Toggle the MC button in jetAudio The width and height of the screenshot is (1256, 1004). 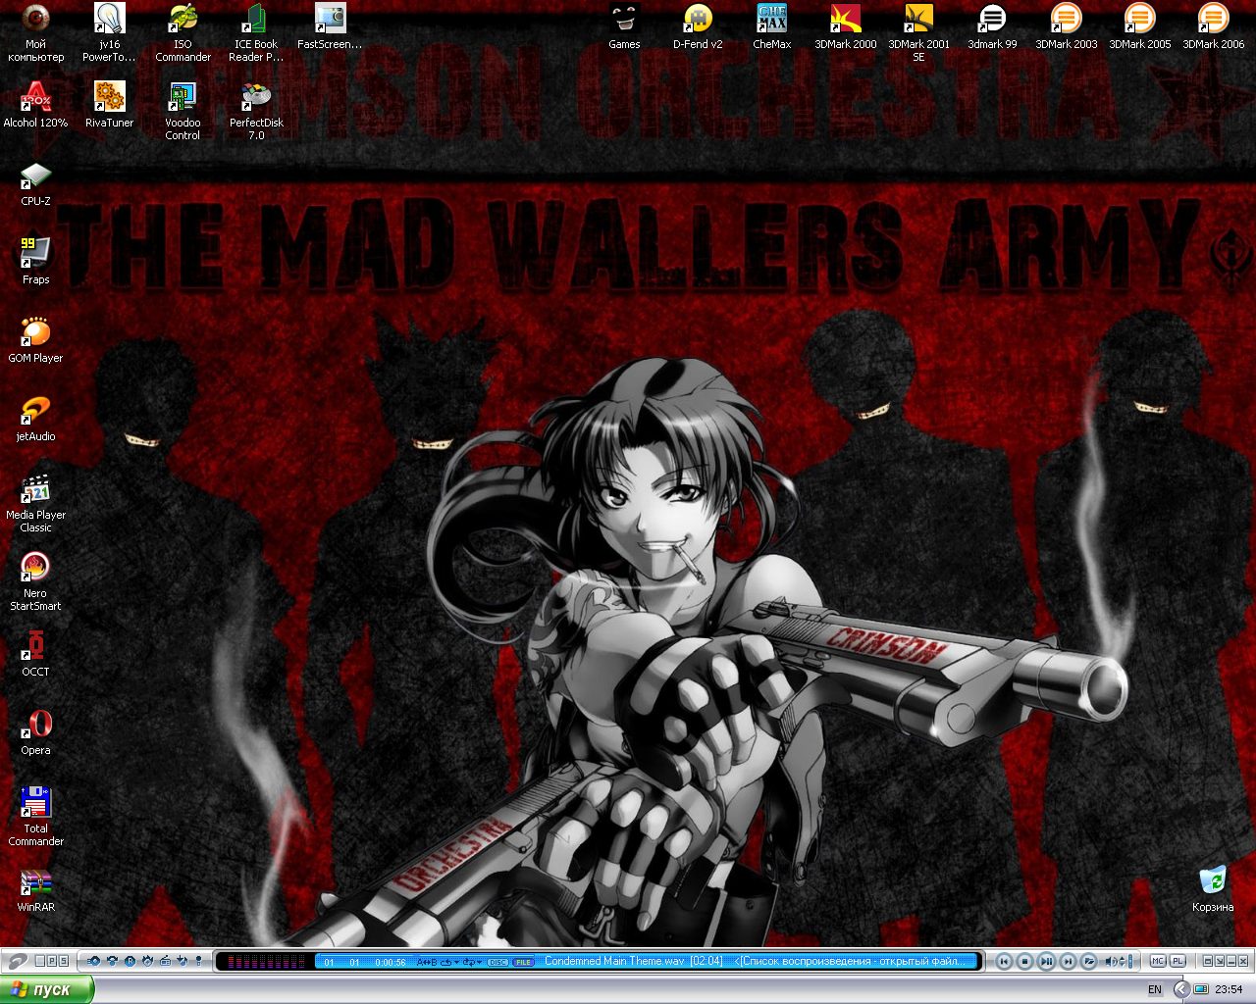click(1157, 961)
